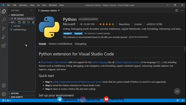Open the Repository link
Viewport: 186px width, 105px height.
point(124,24)
